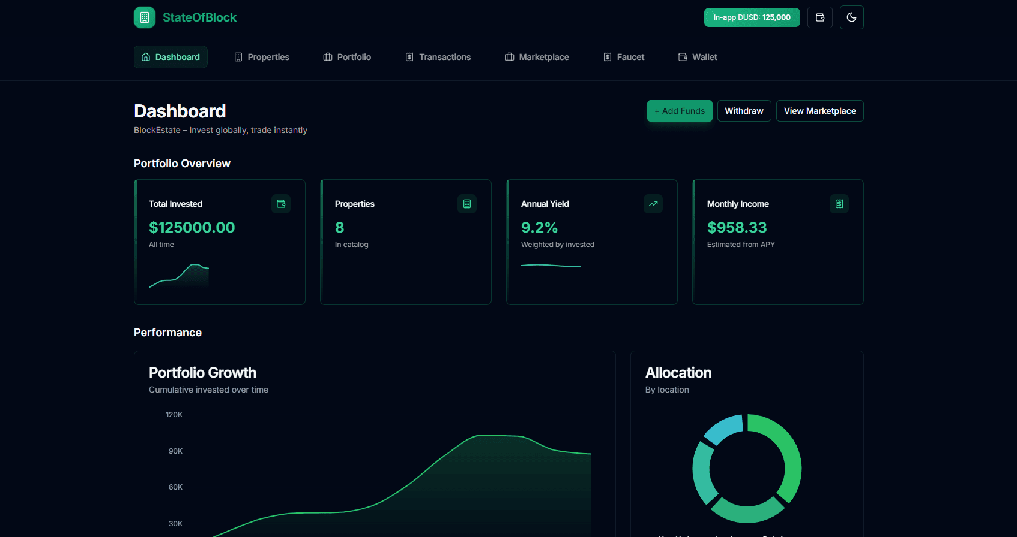Screen dimensions: 1017x537
Task: Click the Total Invested sparkline chart
Action: pyautogui.click(x=179, y=276)
